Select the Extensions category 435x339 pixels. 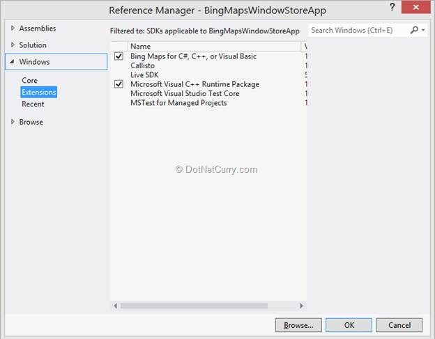(39, 92)
